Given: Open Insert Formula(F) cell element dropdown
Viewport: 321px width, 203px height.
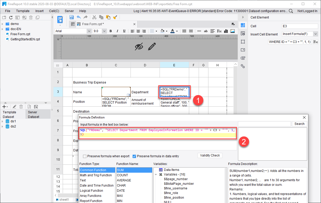Looking at the screenshot, I should [x=316, y=34].
